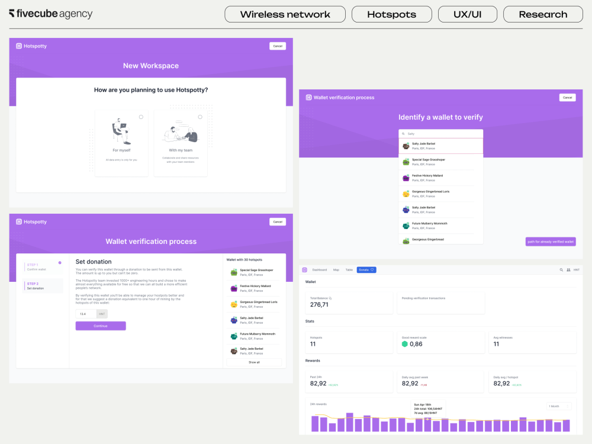Click the 'For myself' illustration
Image resolution: width=592 pixels, height=444 pixels.
121,131
